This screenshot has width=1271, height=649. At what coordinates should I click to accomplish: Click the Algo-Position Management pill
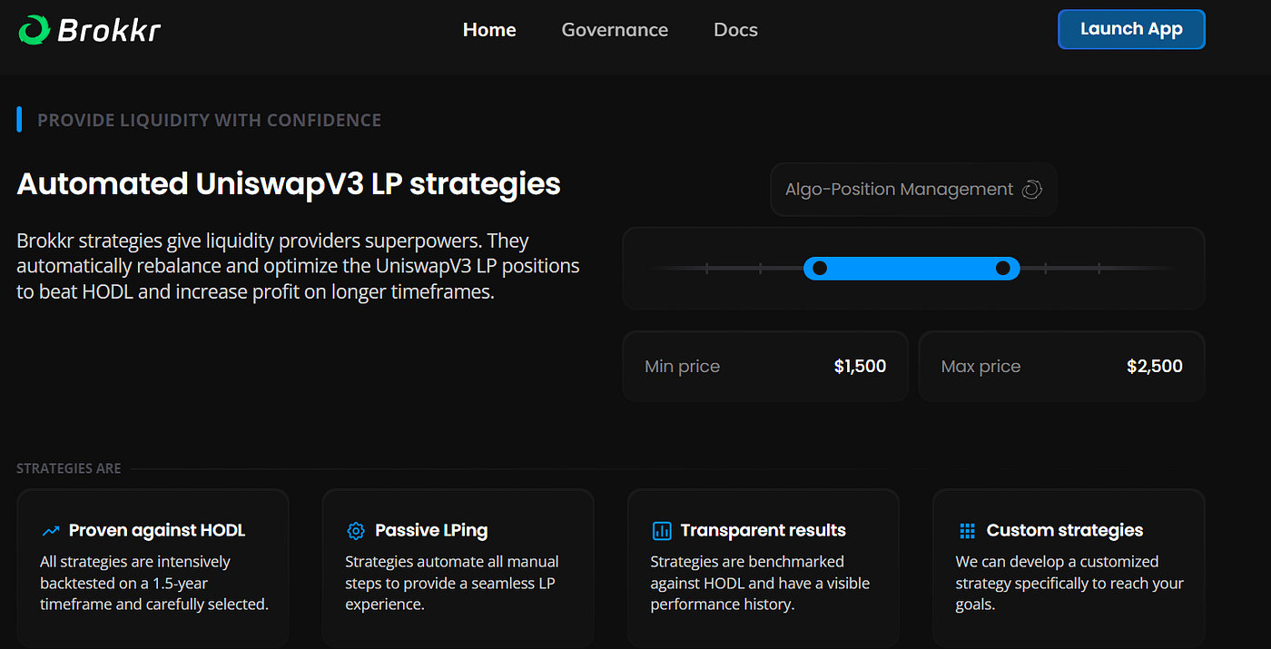pyautogui.click(x=913, y=189)
